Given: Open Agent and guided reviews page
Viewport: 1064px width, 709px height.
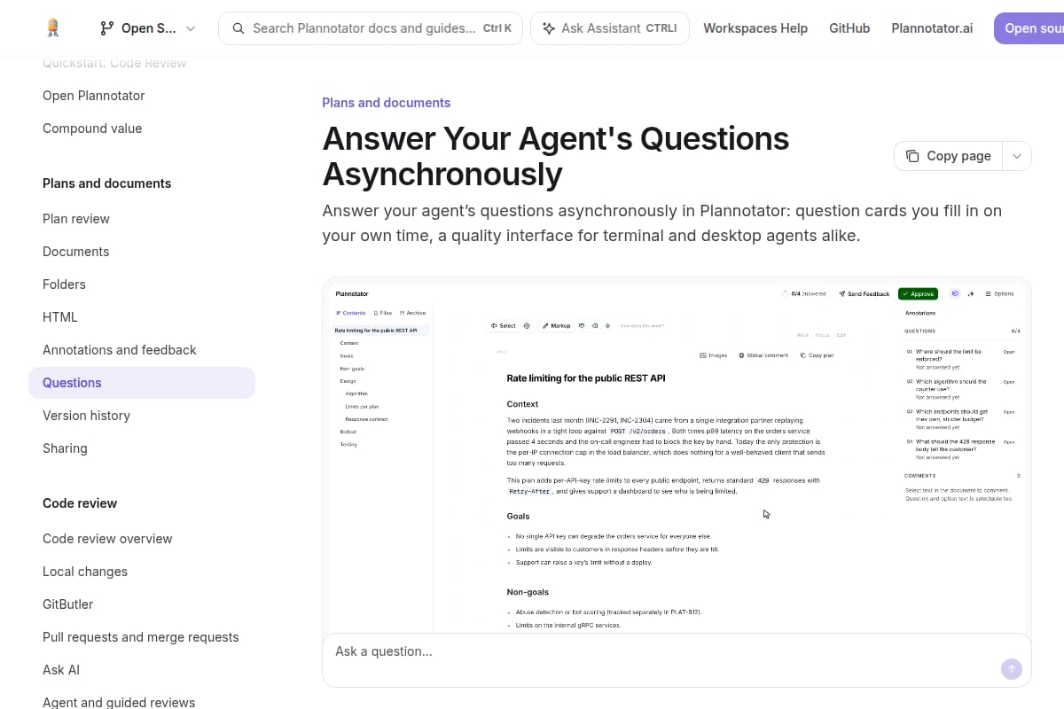Looking at the screenshot, I should [x=119, y=703].
